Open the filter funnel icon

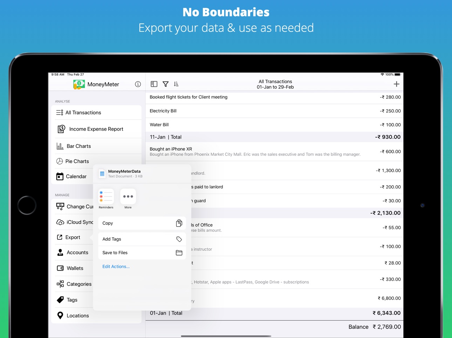pyautogui.click(x=165, y=84)
